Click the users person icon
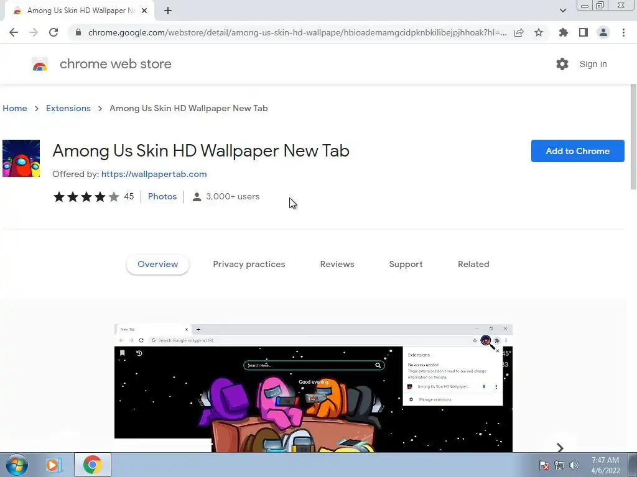637x477 pixels. pyautogui.click(x=197, y=197)
